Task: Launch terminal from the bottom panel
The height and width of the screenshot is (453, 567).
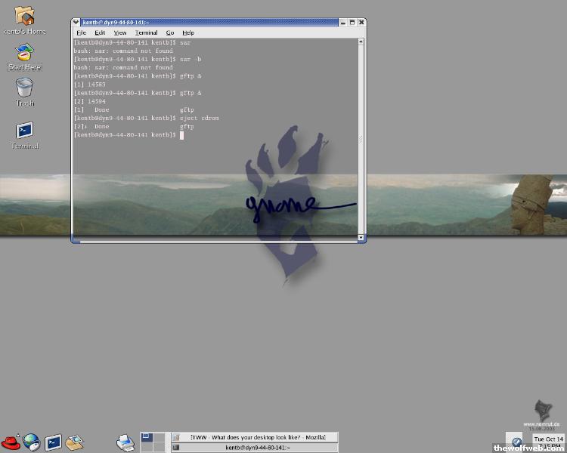Action: point(53,442)
